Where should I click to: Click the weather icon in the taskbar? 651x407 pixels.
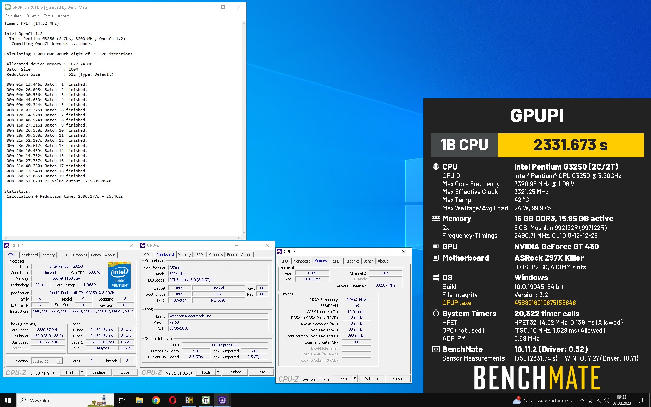pos(517,400)
